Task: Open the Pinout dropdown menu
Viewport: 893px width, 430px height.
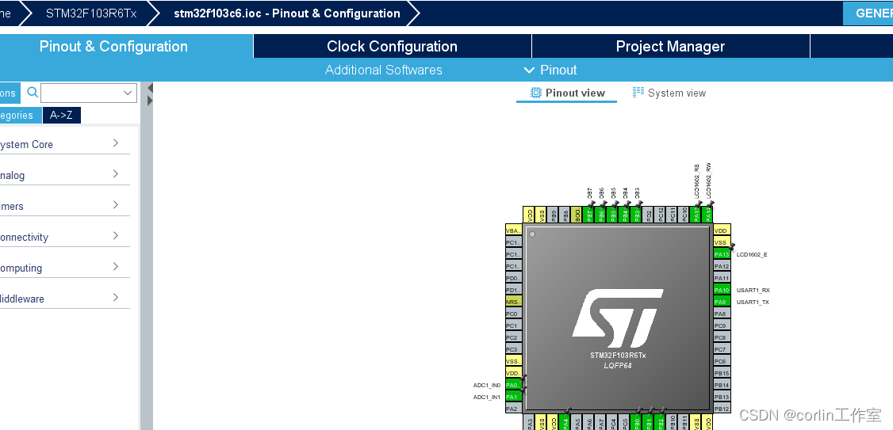Action: [550, 70]
